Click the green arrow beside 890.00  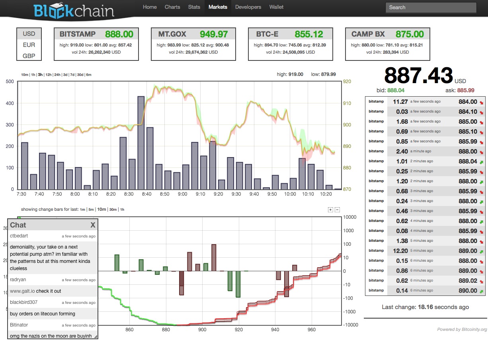482,291
